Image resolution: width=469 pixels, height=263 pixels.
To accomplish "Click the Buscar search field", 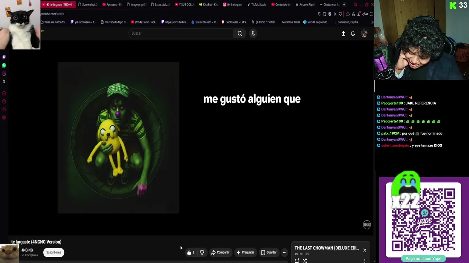I will pyautogui.click(x=181, y=33).
